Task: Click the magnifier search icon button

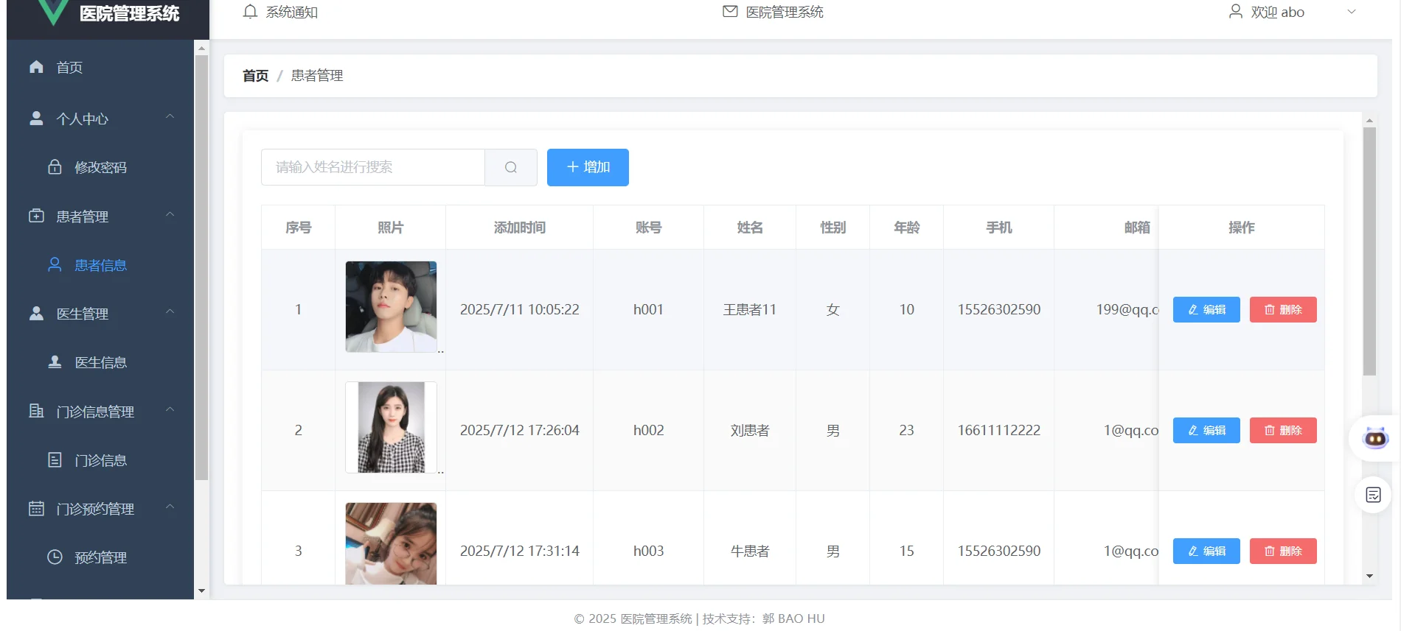Action: [511, 167]
